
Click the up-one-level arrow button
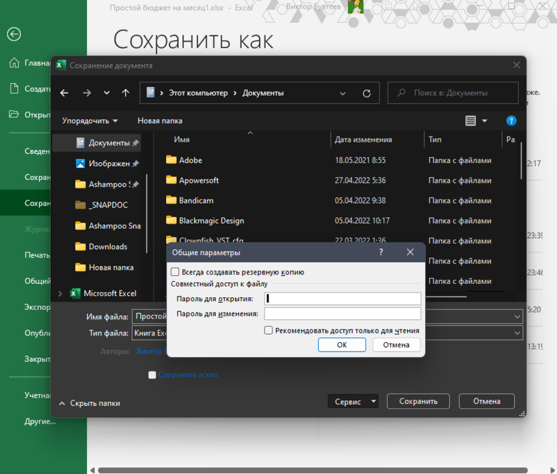(125, 93)
